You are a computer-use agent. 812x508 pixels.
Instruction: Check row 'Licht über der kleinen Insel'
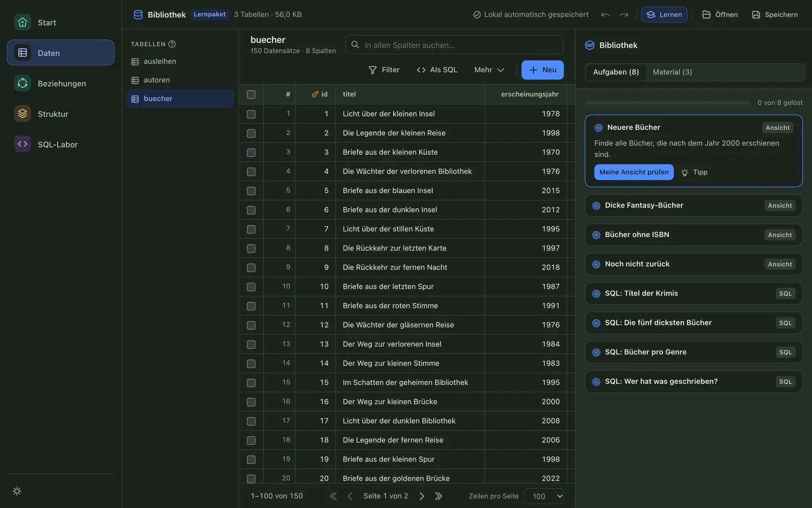(x=251, y=114)
